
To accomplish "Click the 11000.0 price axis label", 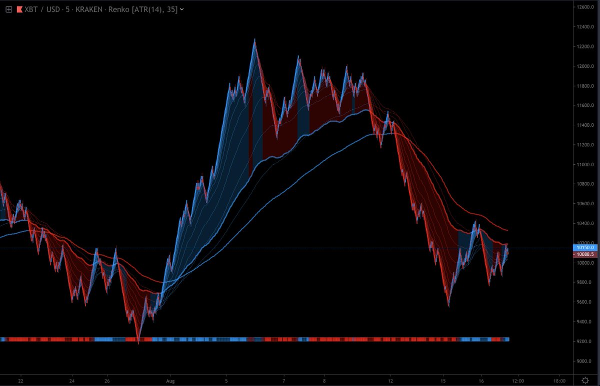I will tap(584, 164).
